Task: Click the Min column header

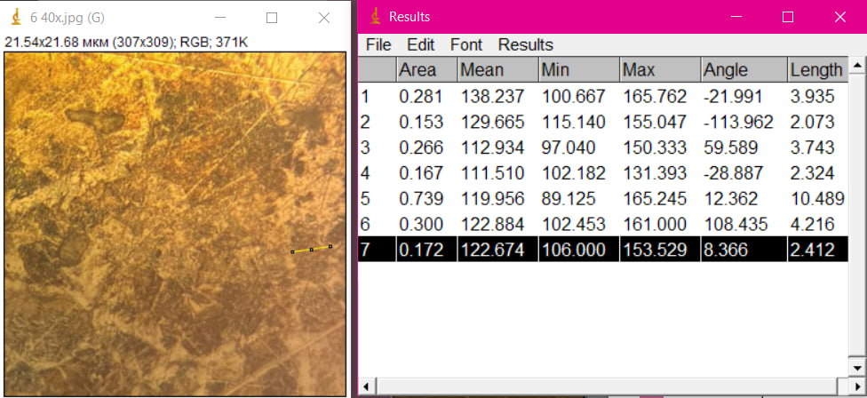Action: 579,70
